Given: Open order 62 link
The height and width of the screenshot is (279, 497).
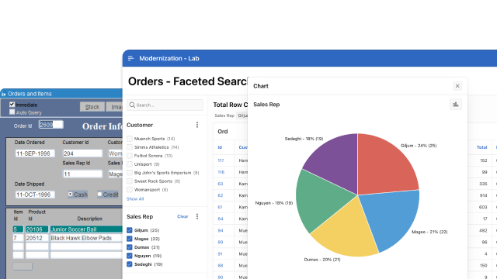Looking at the screenshot, I should (x=221, y=195).
